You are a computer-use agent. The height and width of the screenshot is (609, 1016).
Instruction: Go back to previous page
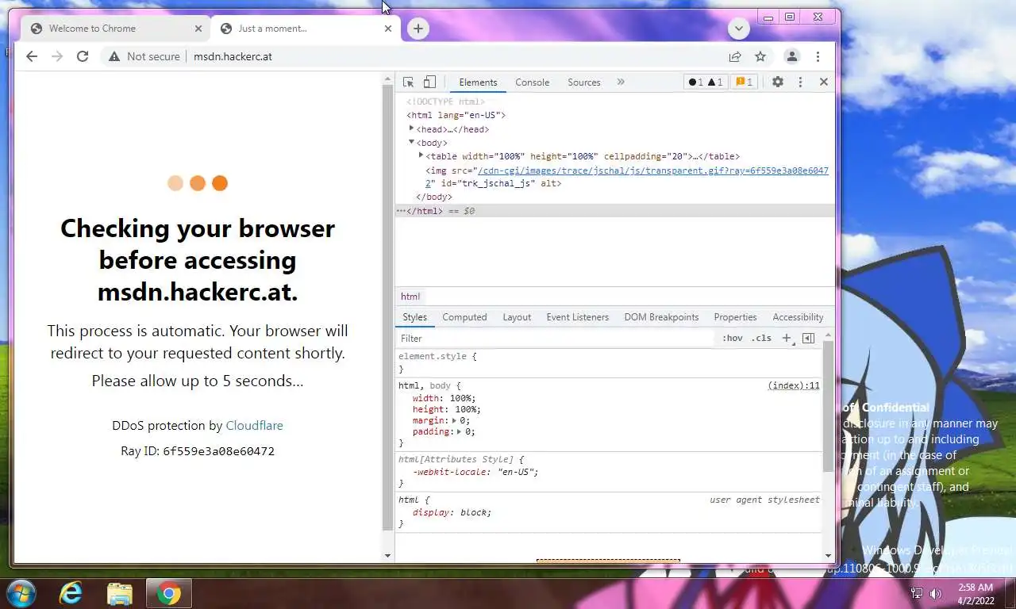point(32,56)
